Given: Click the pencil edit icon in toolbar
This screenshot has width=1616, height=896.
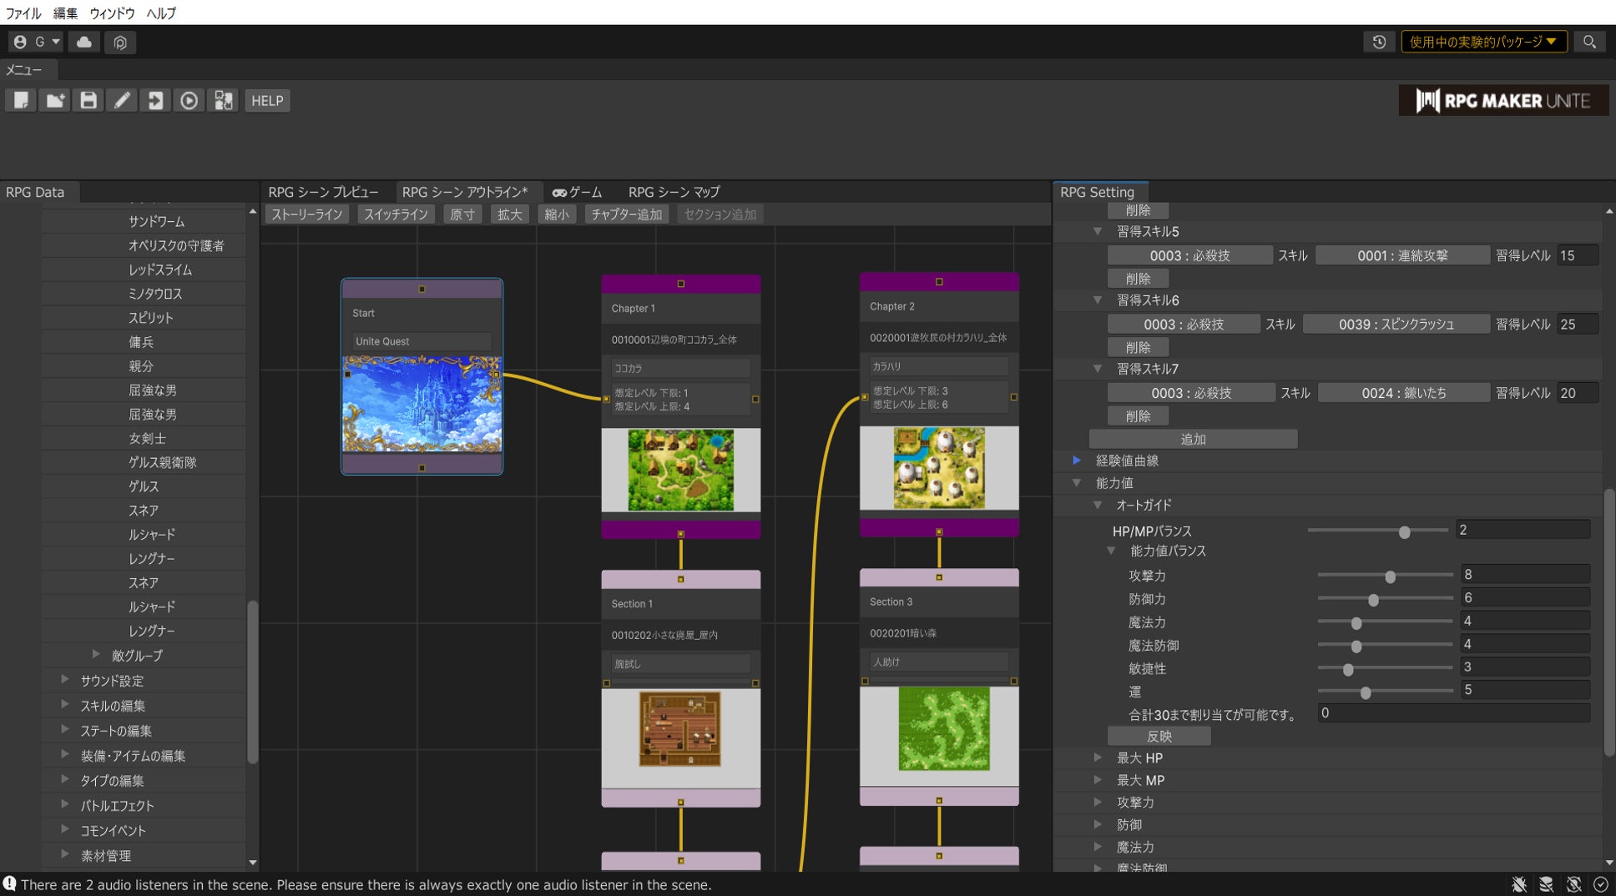Looking at the screenshot, I should click(122, 101).
